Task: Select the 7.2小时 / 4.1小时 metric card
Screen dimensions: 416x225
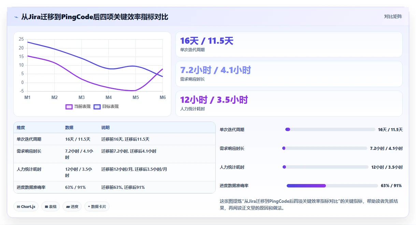Action: [x=289, y=74]
